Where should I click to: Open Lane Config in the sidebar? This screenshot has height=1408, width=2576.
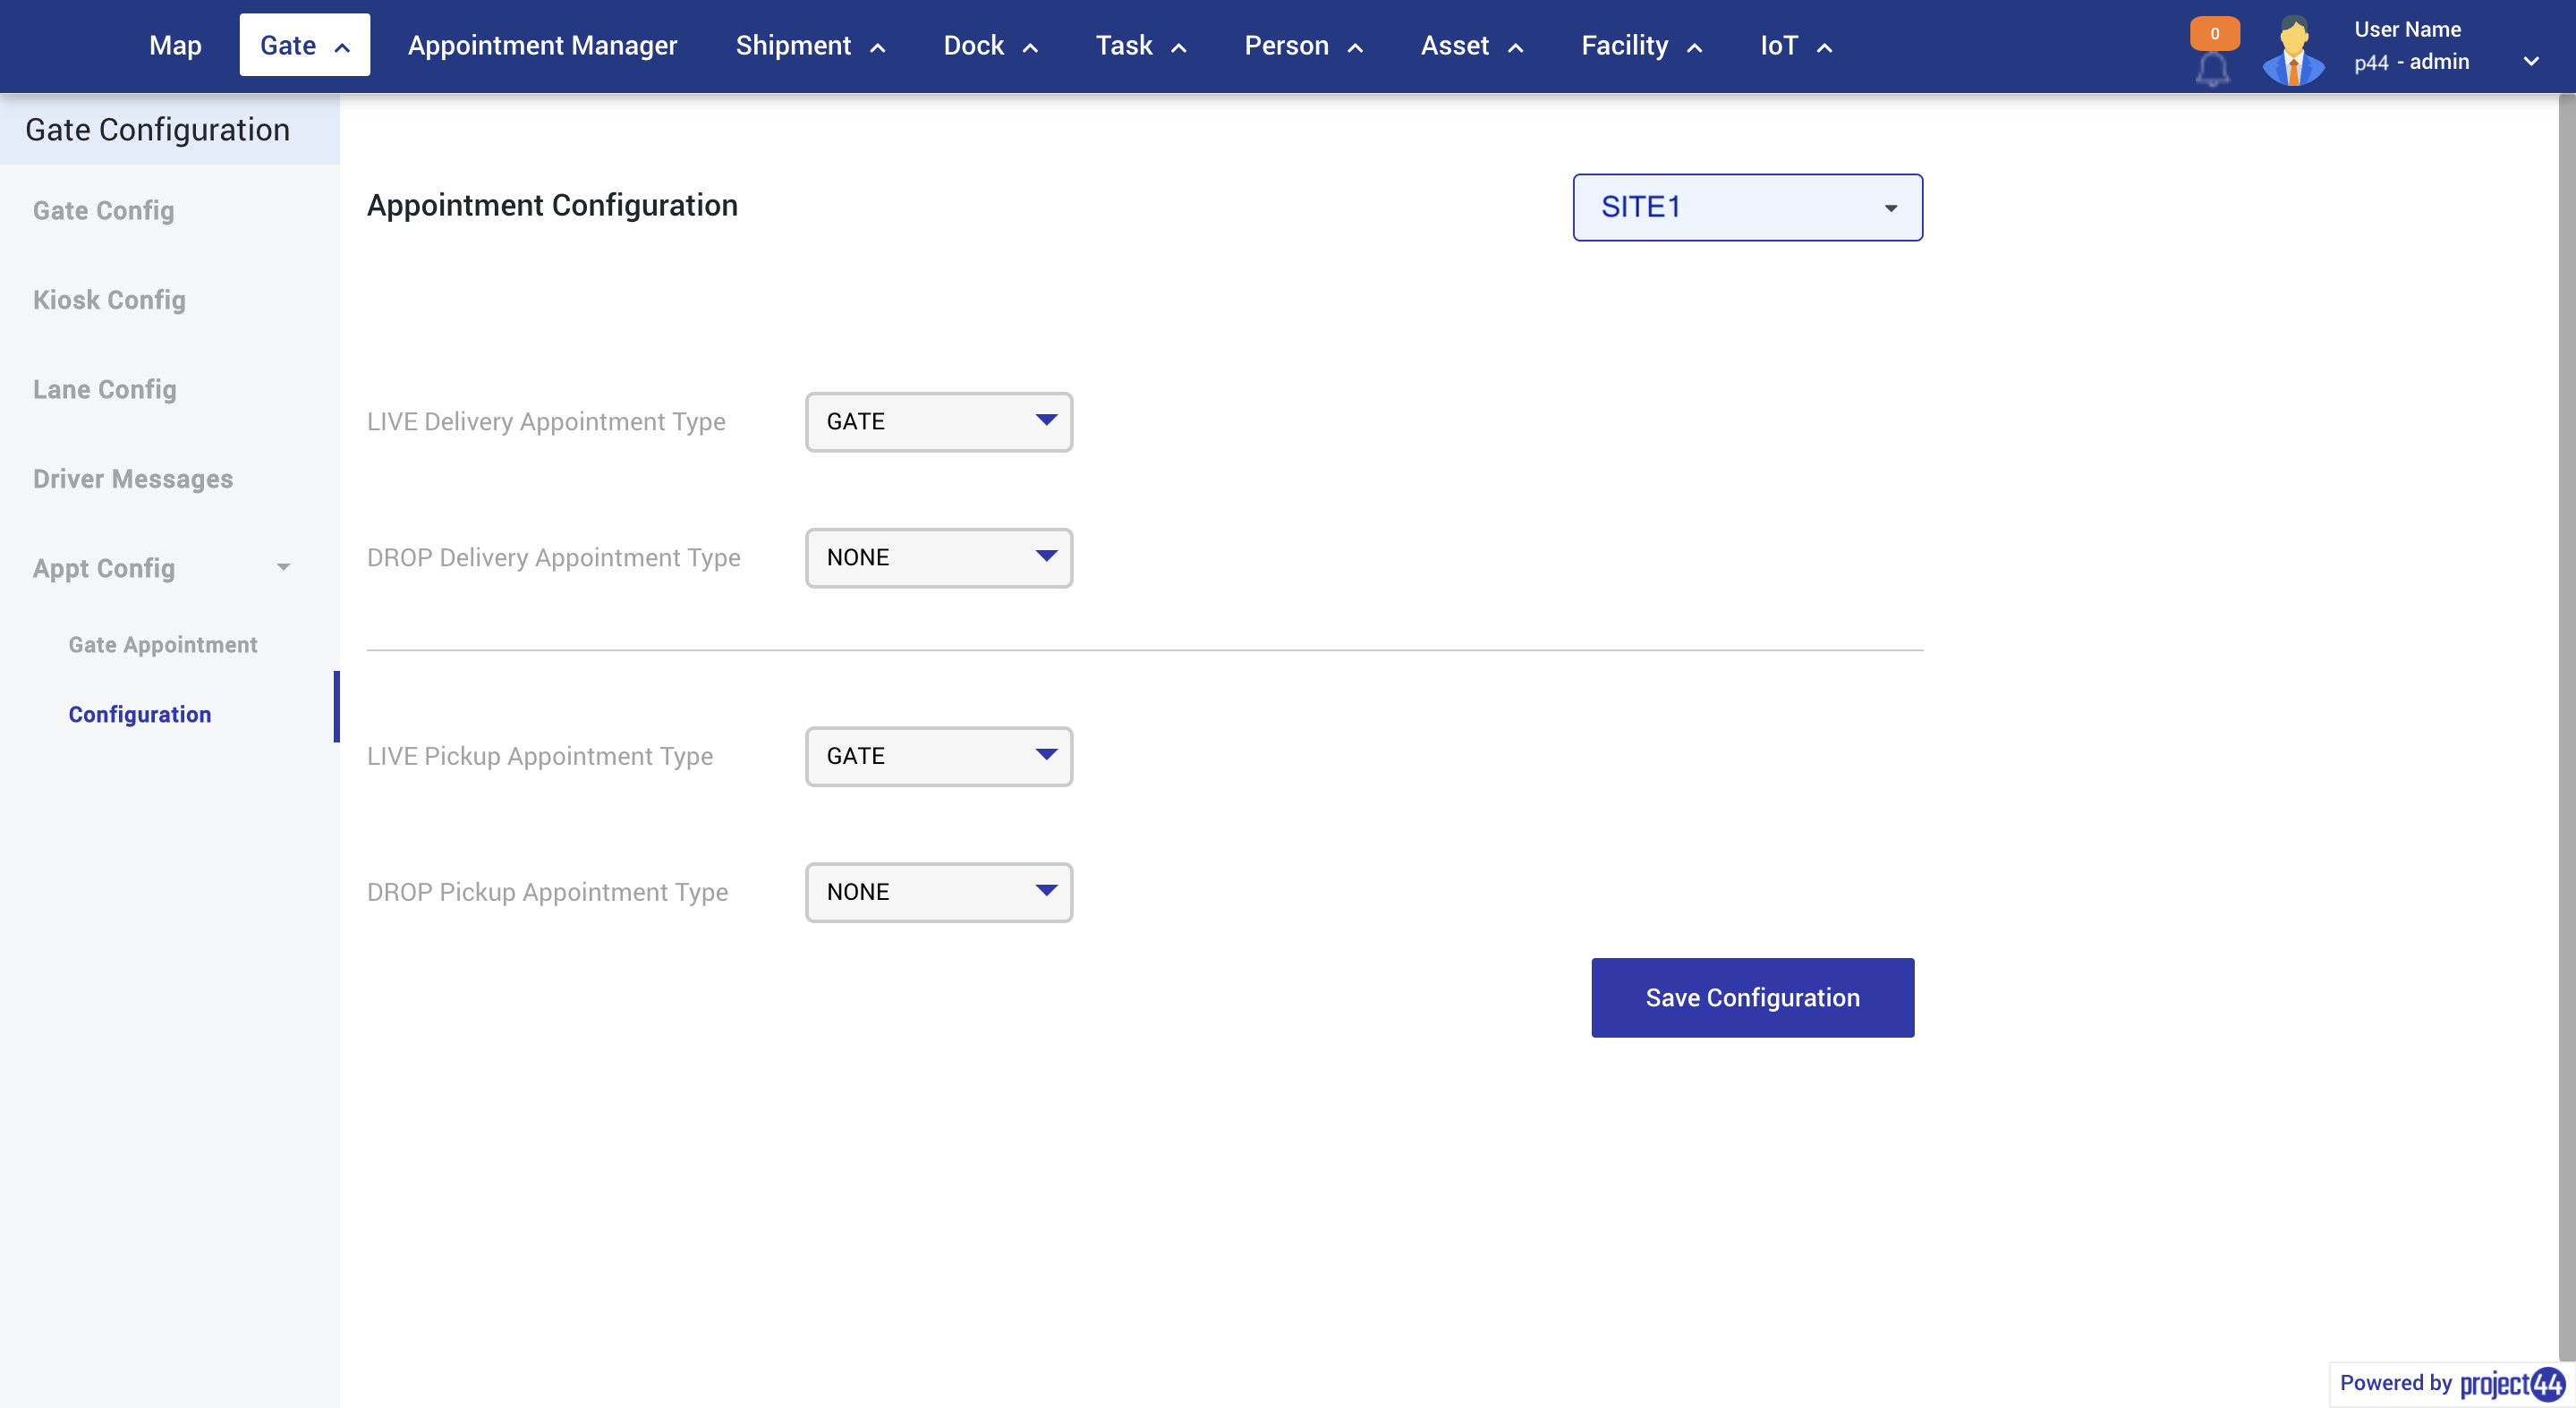pyautogui.click(x=104, y=389)
